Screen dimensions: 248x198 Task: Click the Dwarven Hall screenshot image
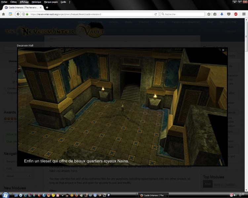[x=122, y=107]
